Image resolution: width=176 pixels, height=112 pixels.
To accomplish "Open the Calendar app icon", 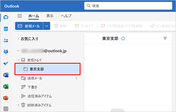I will coord(6,29).
